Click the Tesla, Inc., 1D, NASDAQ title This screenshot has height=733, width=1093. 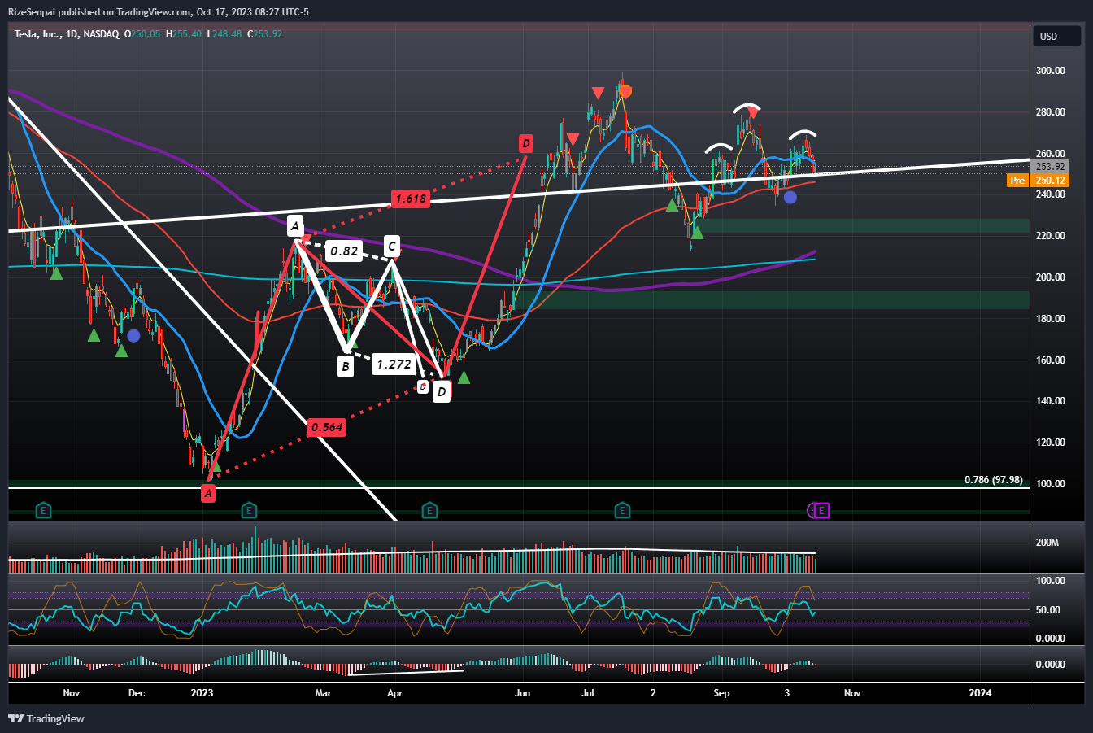tap(67, 33)
